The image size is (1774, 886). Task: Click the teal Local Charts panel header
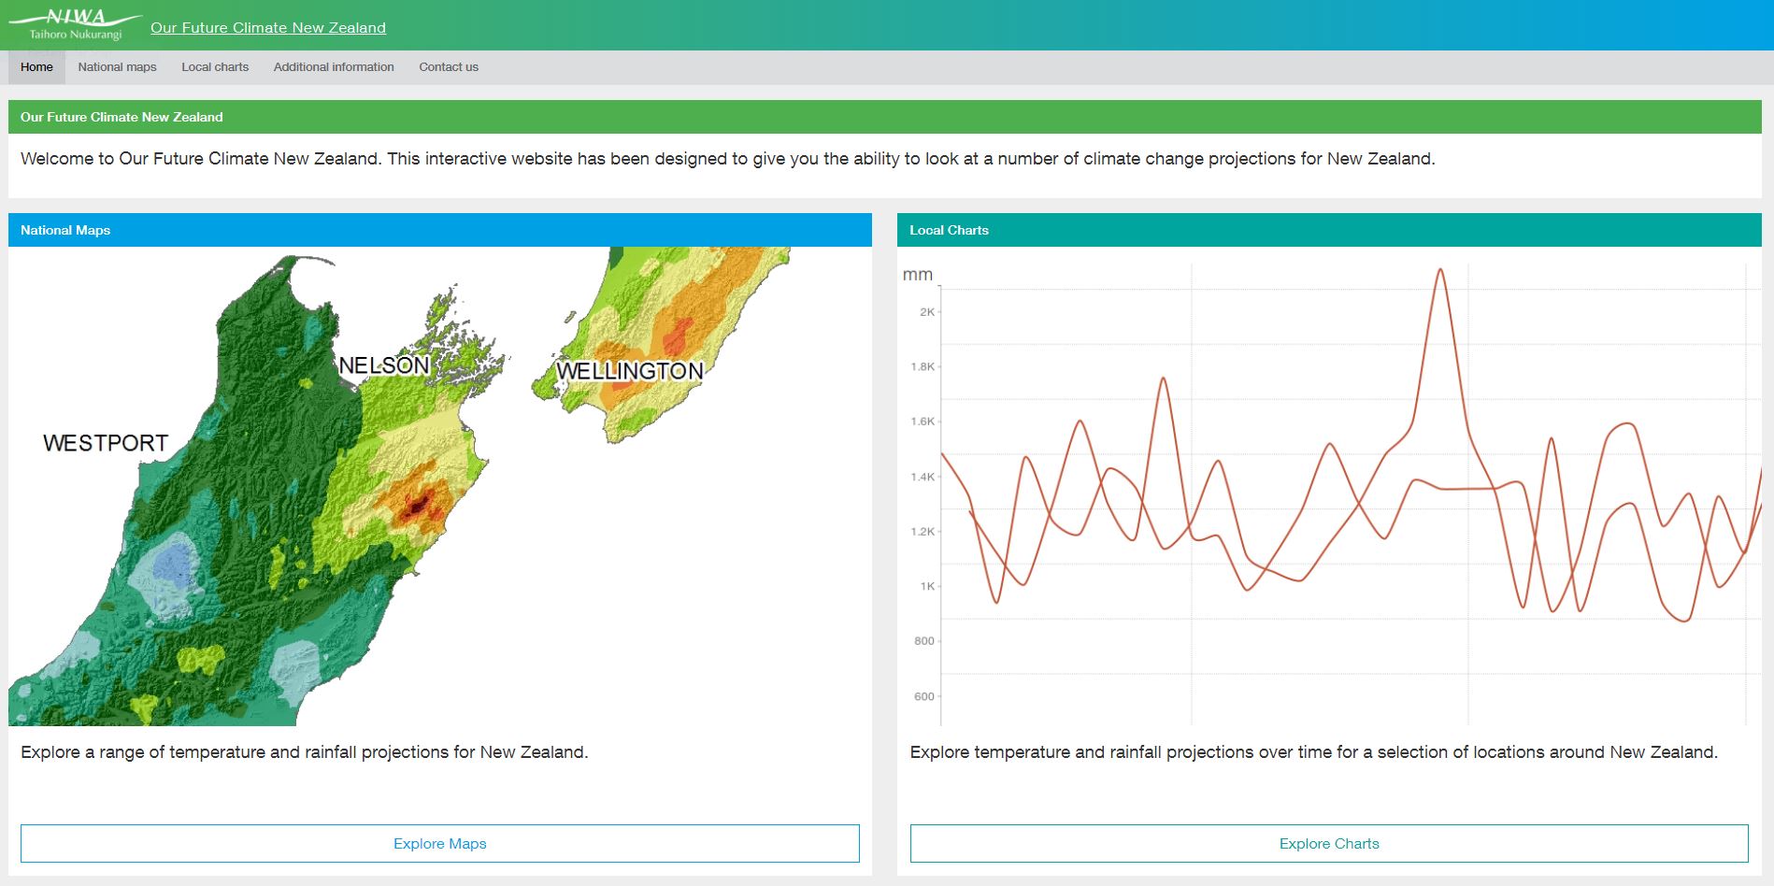(1328, 230)
